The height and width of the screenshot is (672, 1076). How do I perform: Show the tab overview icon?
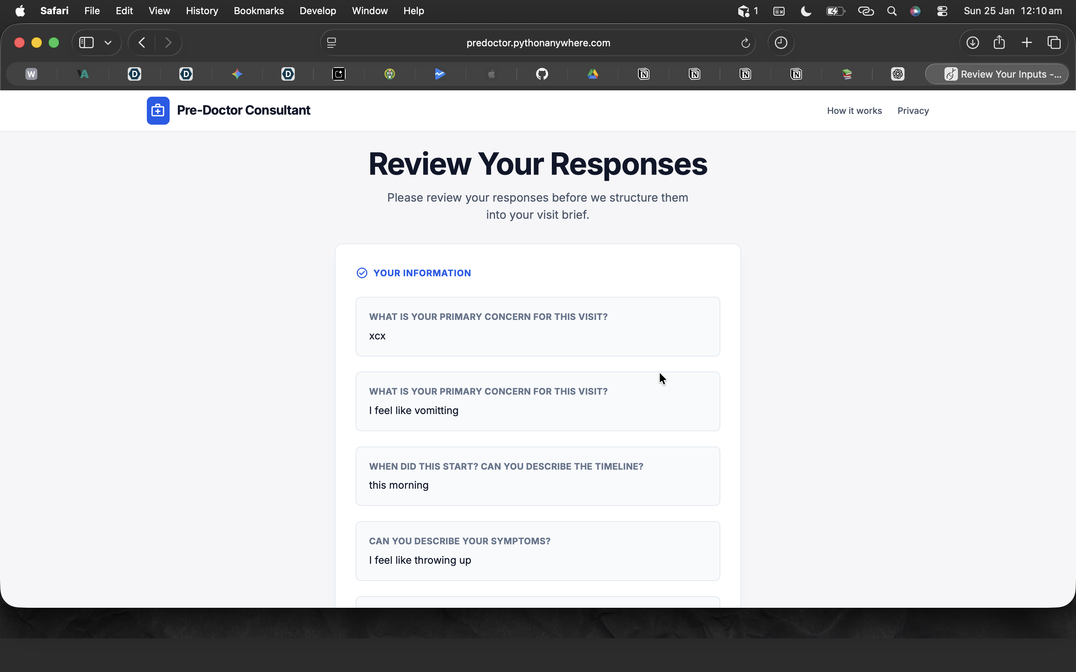coord(1054,43)
